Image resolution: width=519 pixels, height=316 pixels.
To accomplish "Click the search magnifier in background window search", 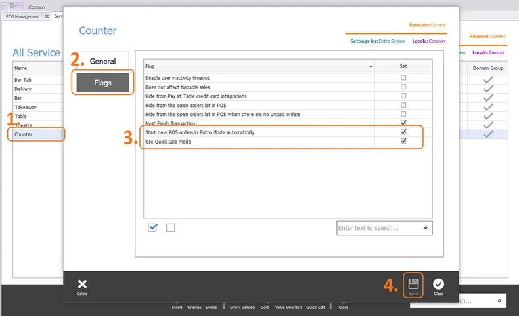I will [x=499, y=300].
